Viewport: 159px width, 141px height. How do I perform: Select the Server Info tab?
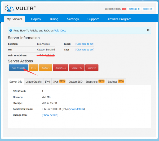[16, 82]
